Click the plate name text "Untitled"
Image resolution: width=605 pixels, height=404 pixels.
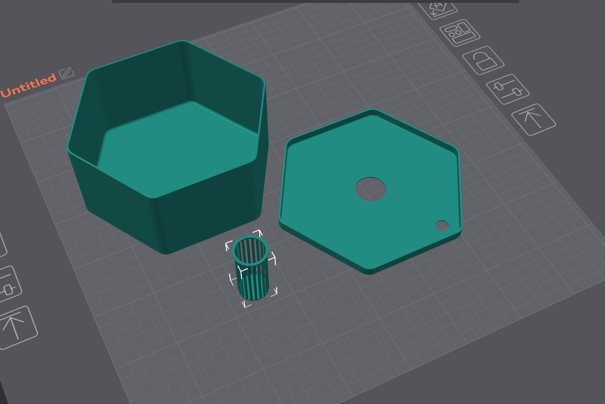coord(29,85)
